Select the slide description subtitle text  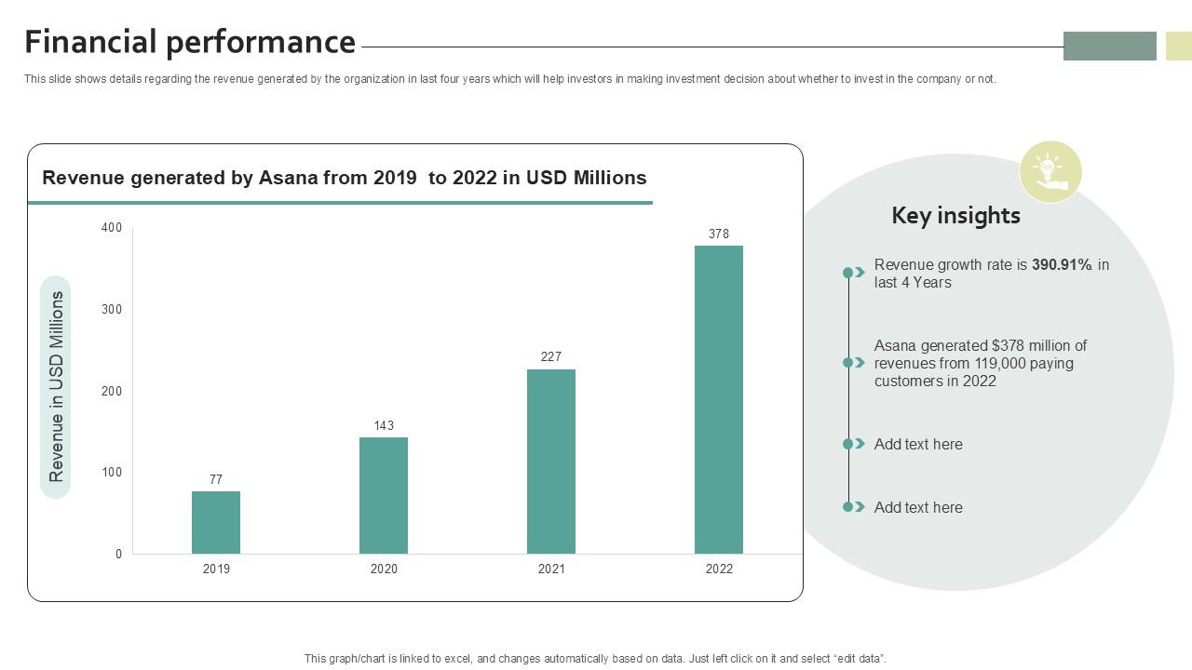pos(510,79)
